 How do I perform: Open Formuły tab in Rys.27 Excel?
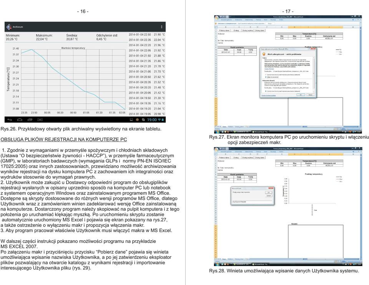[258, 20]
